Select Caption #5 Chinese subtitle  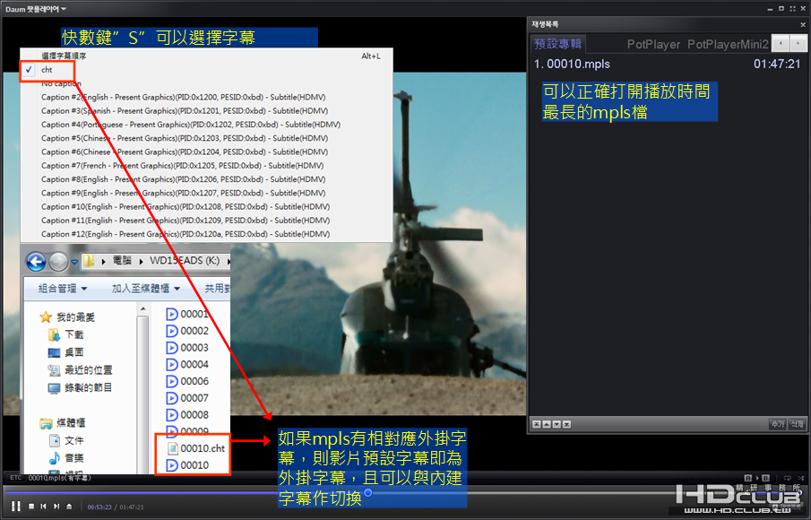[x=206, y=138]
